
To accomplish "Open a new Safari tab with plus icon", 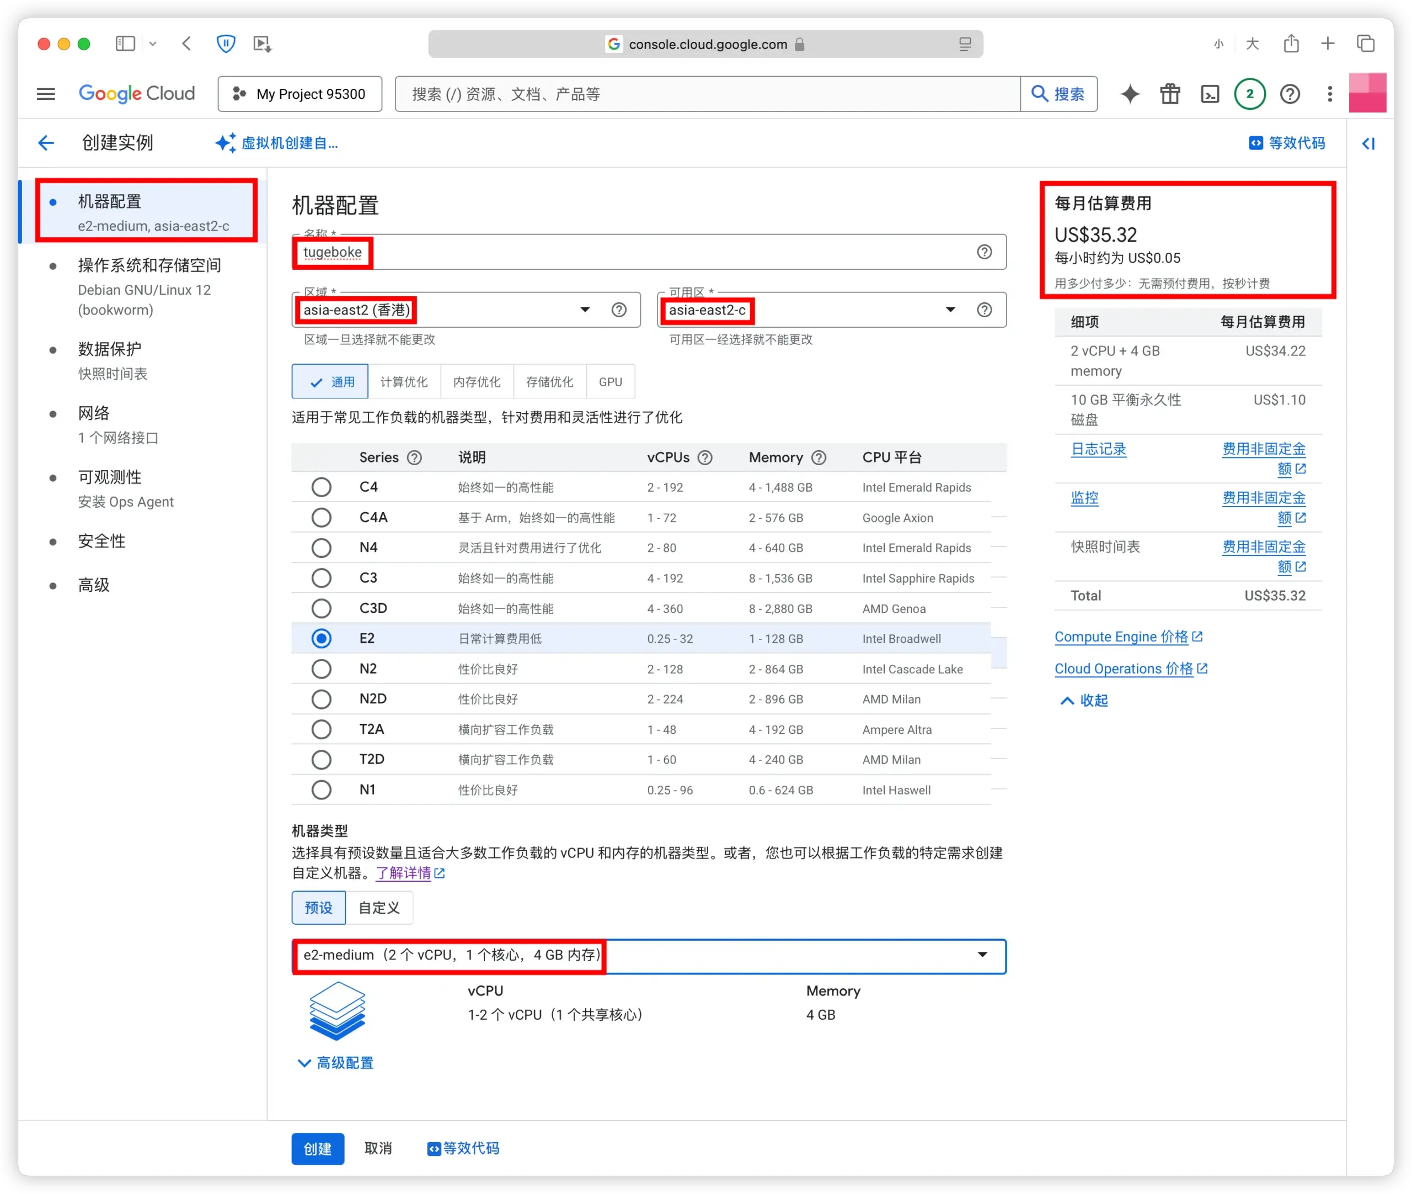I will tap(1328, 44).
